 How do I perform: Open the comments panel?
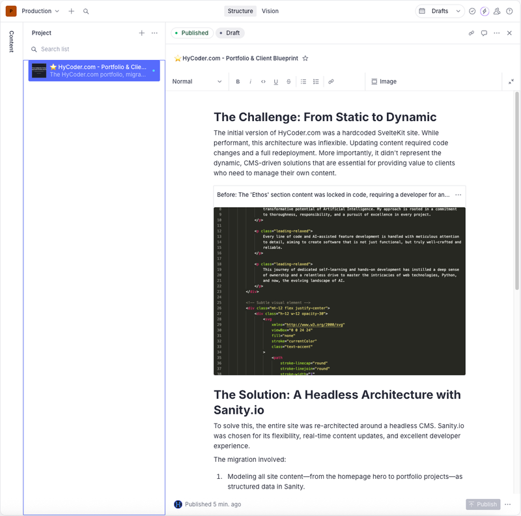[484, 33]
